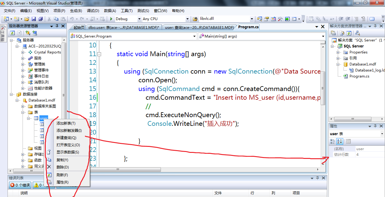Choose 打开表定义(O) from the context menu
The image size is (385, 197).
click(67, 145)
